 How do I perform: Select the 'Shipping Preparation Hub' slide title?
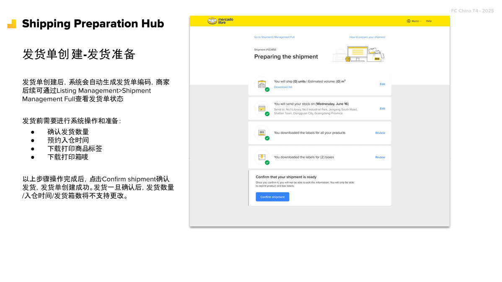(x=93, y=24)
